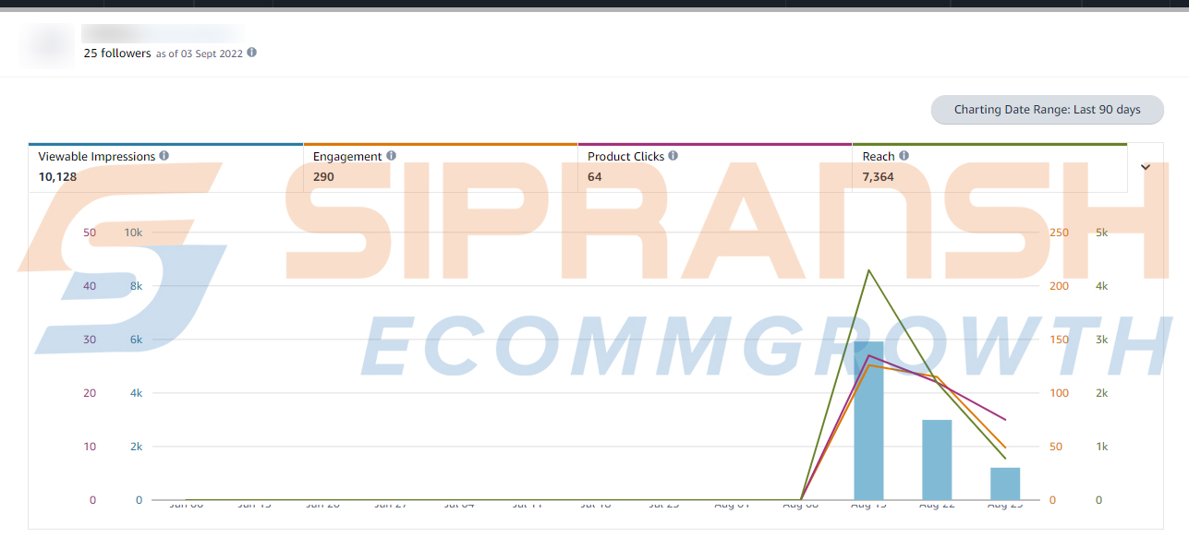Click the shortest blue bar at Aug 29
Screen dimensions: 1189x537
coord(1005,483)
